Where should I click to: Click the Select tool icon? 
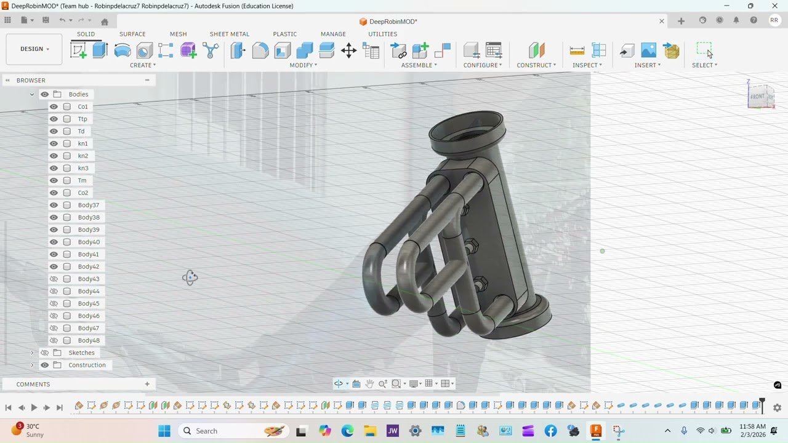[x=704, y=50]
